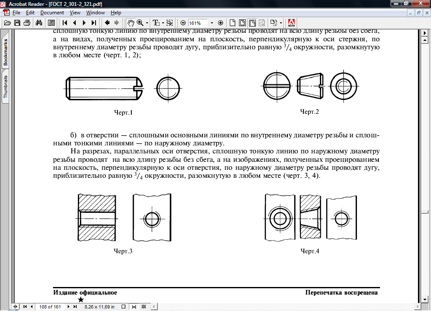This screenshot has height=311, width=431.
Task: Open the Document menu
Action: coord(52,13)
